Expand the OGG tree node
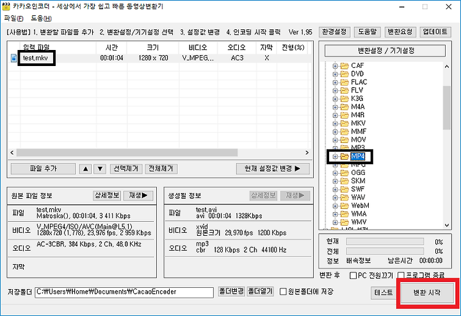 335,173
